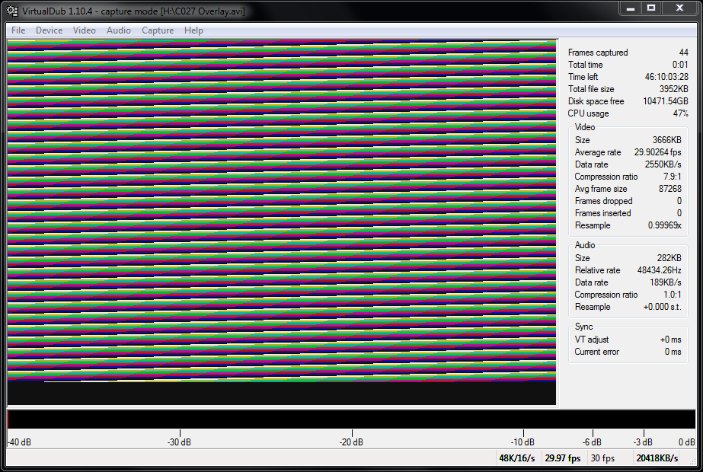
Task: Click the -6 dB meter label
Action: [592, 442]
